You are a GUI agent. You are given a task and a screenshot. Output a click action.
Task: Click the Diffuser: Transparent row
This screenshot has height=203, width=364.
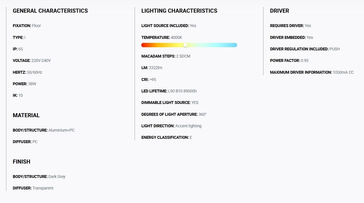(33, 188)
